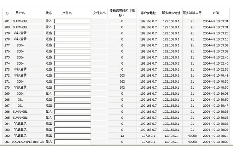Click username CS1 in row 268
233x147 pixels.
(20, 100)
